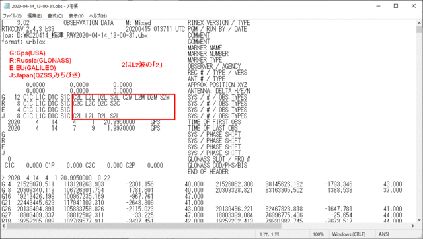This screenshot has height=239, width=423.
Task: Maximize the Notepad window
Action: [396, 6]
